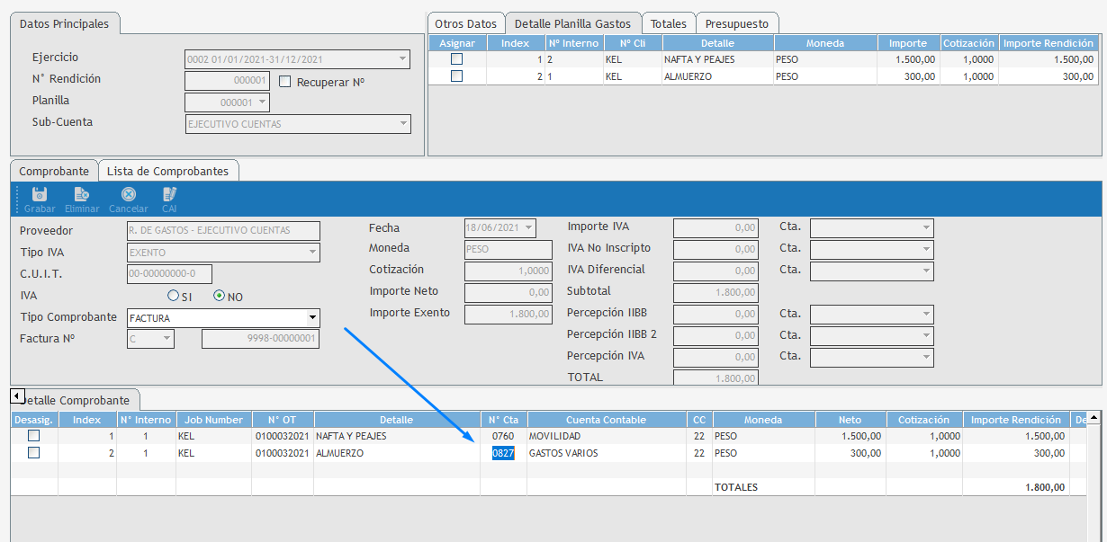Open the Totales tab
The width and height of the screenshot is (1107, 542).
tap(669, 24)
